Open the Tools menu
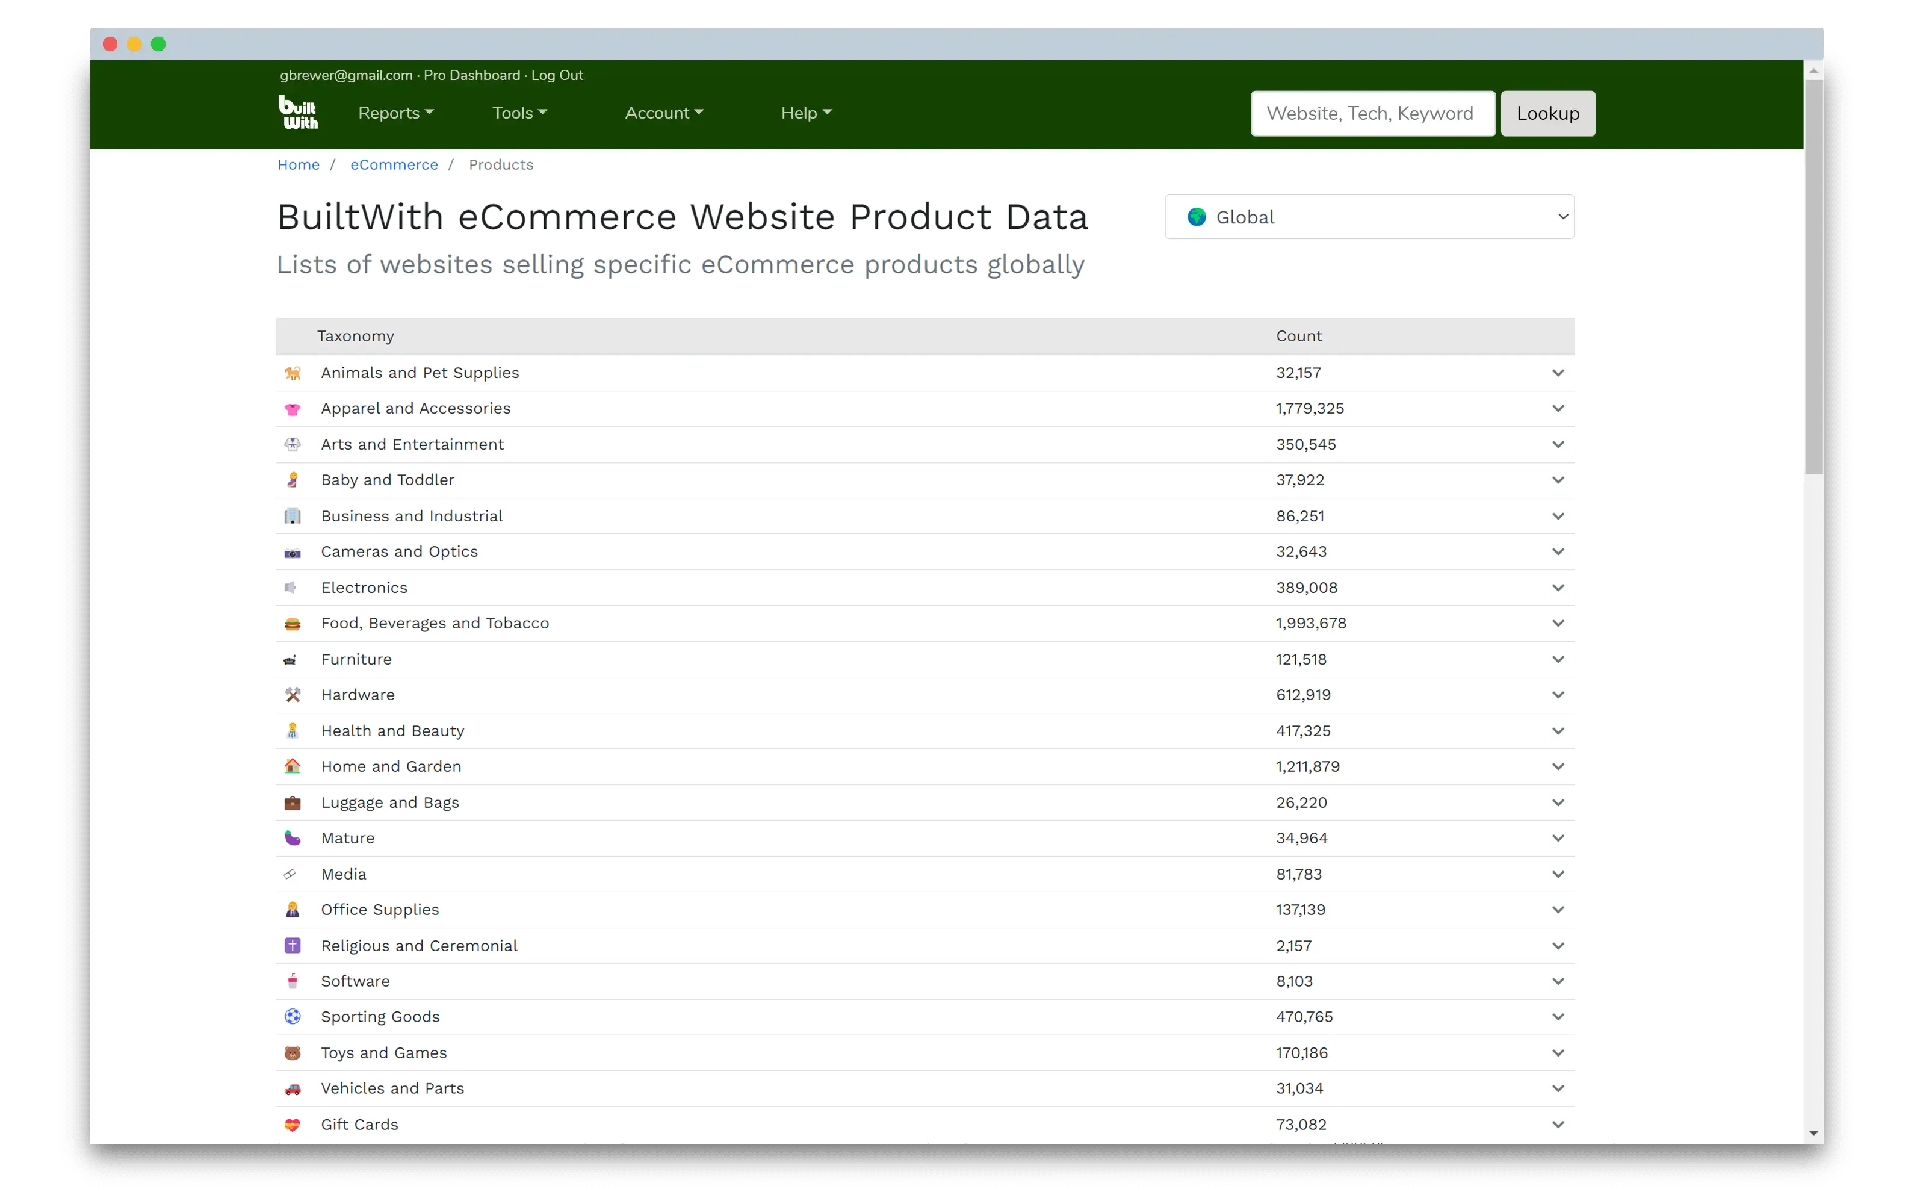1914x1204 pixels. click(519, 113)
